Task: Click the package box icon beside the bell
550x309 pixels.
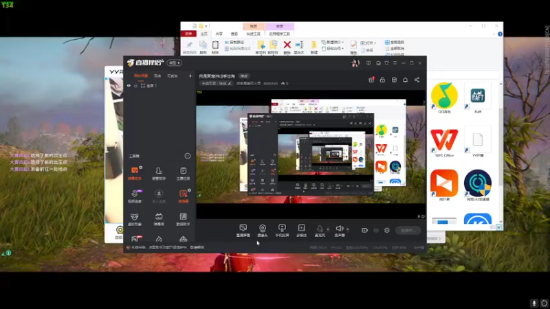Action: [394, 80]
